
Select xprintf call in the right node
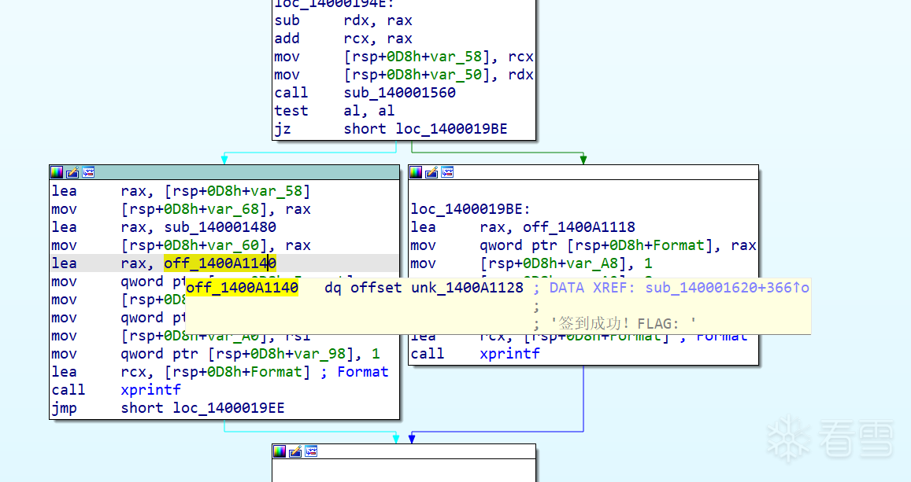click(x=510, y=354)
